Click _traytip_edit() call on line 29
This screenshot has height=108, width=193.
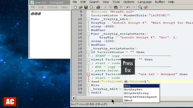106,89
